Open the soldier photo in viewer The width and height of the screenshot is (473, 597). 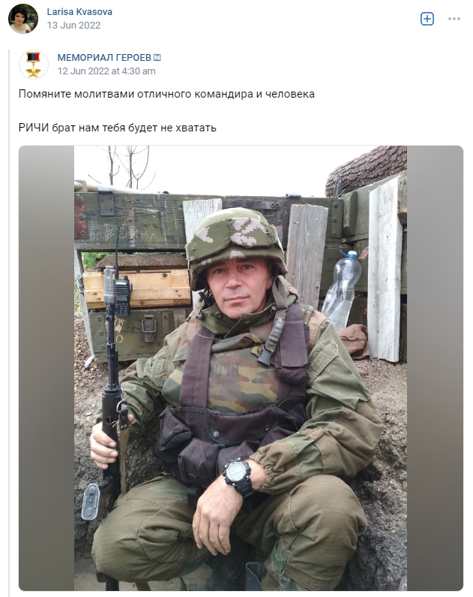tap(241, 368)
